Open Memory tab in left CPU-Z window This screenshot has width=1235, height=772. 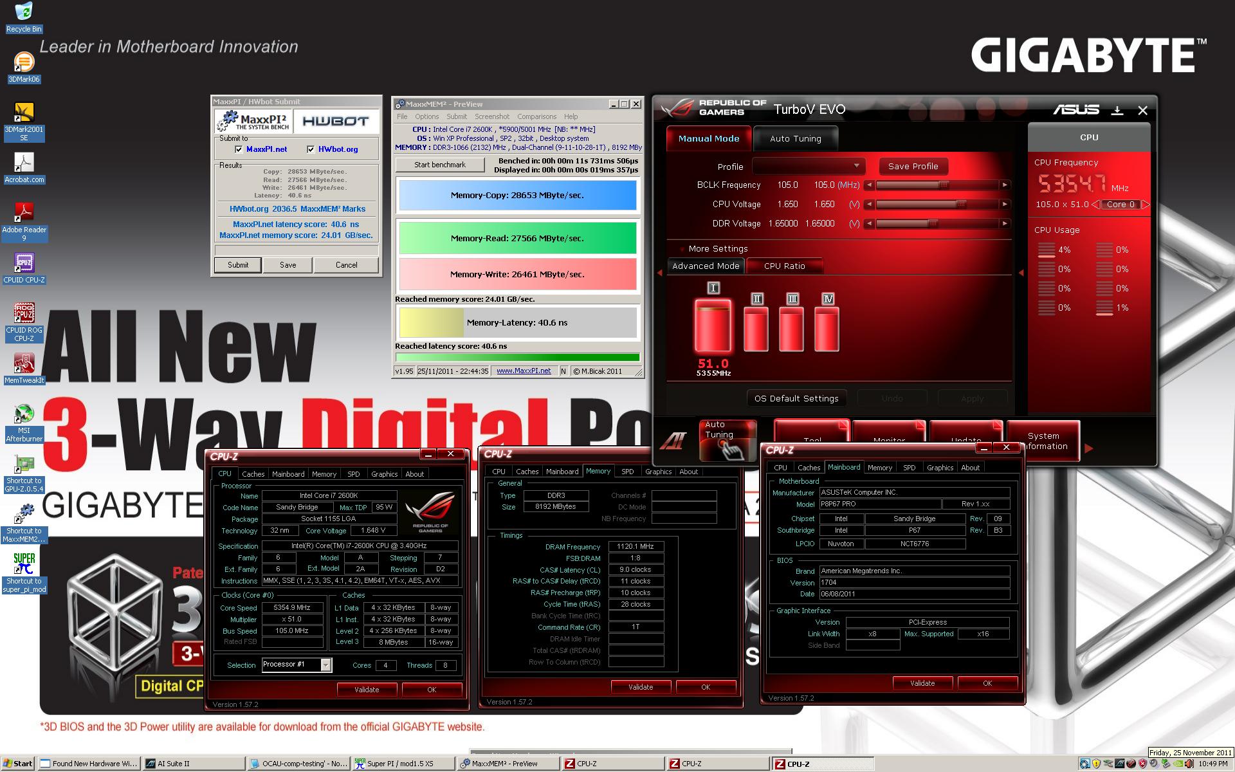(324, 474)
